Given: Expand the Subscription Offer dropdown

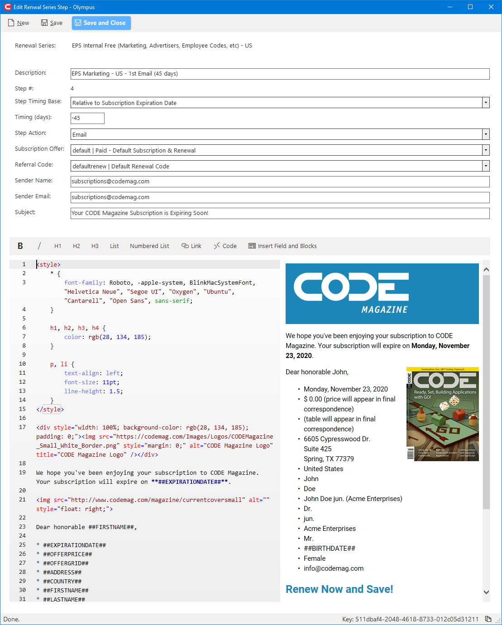Looking at the screenshot, I should pos(486,150).
